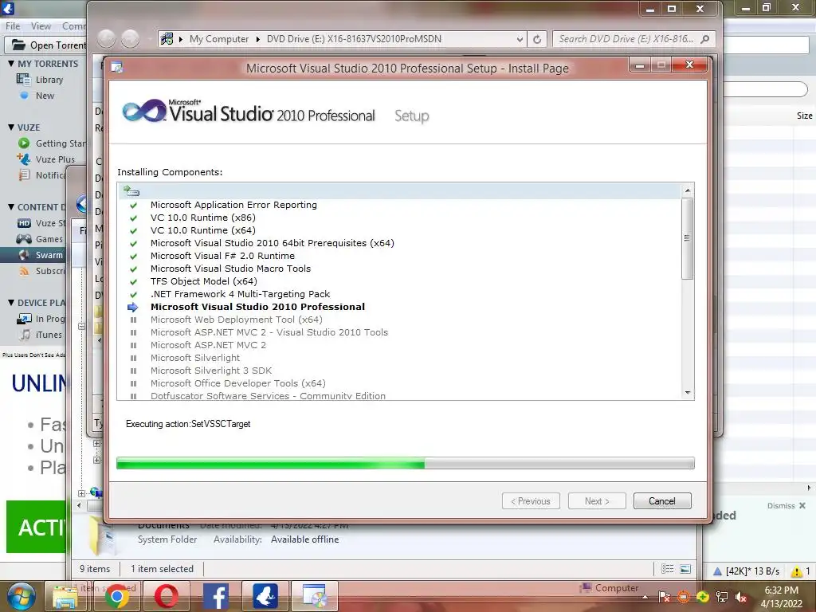
Task: Click Explorer address bar dropdown arrow
Action: click(x=519, y=39)
